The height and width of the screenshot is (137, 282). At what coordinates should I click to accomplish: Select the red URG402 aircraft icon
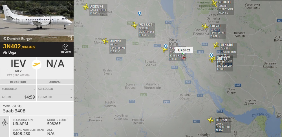coord(184,58)
